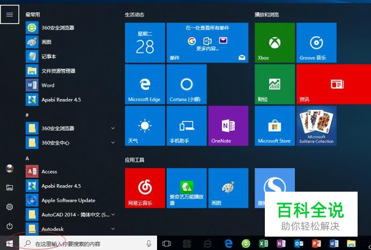
Task: Open OneNote from the taskbar
Action: 281,244
